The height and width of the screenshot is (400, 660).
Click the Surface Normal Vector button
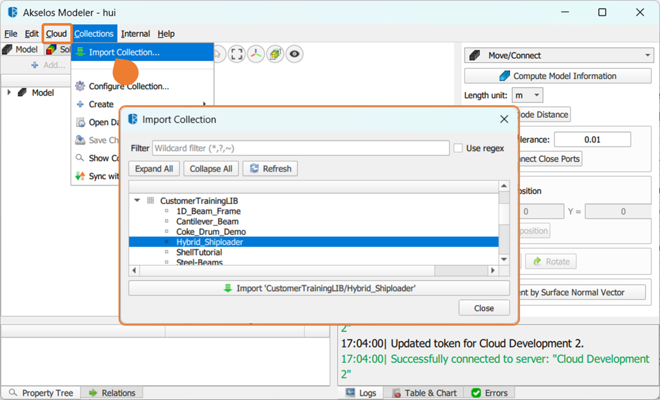coord(581,292)
